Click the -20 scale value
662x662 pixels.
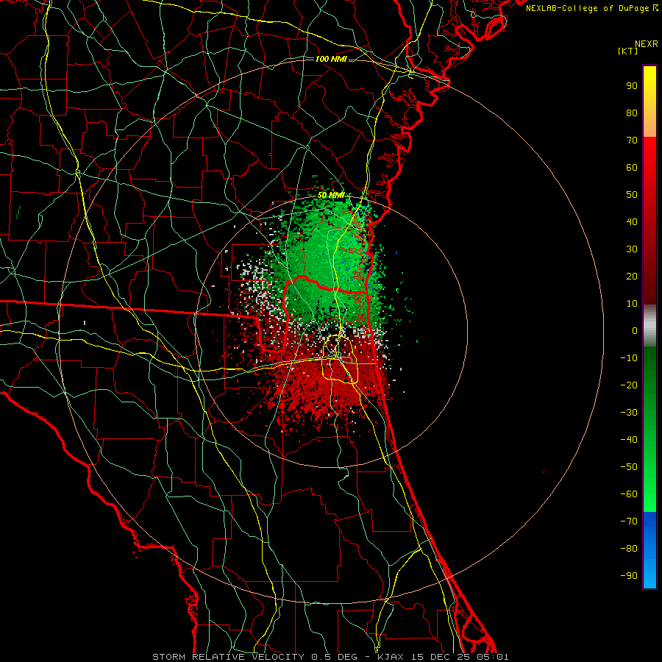629,385
